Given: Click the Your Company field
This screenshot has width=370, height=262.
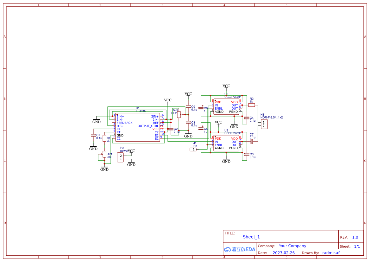Looking at the screenshot, I should (292, 246).
